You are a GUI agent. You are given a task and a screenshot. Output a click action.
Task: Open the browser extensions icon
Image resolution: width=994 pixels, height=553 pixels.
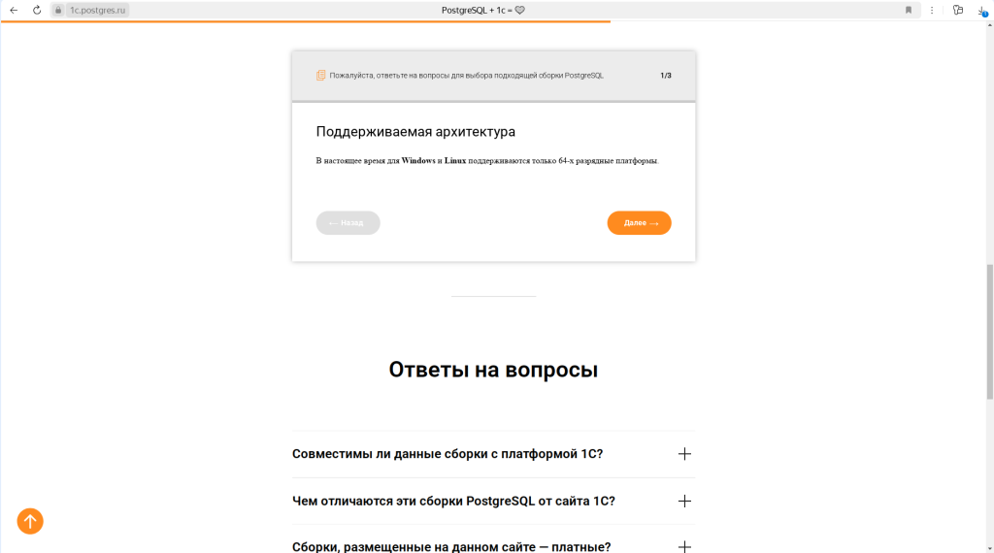pyautogui.click(x=958, y=10)
